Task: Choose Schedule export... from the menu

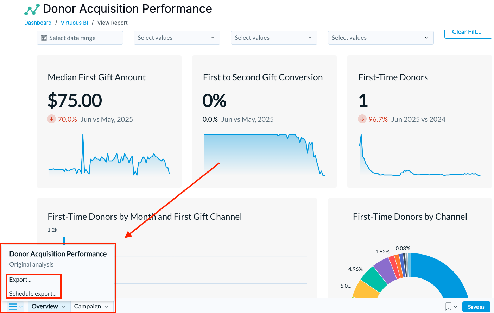Action: (33, 294)
